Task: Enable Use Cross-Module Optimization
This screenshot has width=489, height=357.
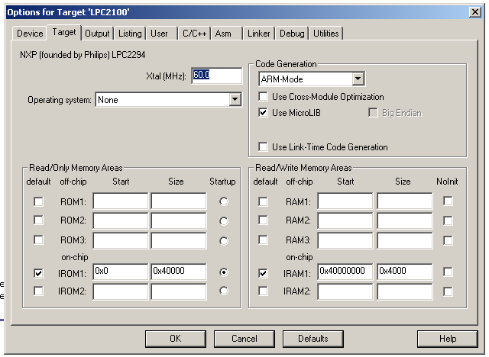Action: pos(264,98)
